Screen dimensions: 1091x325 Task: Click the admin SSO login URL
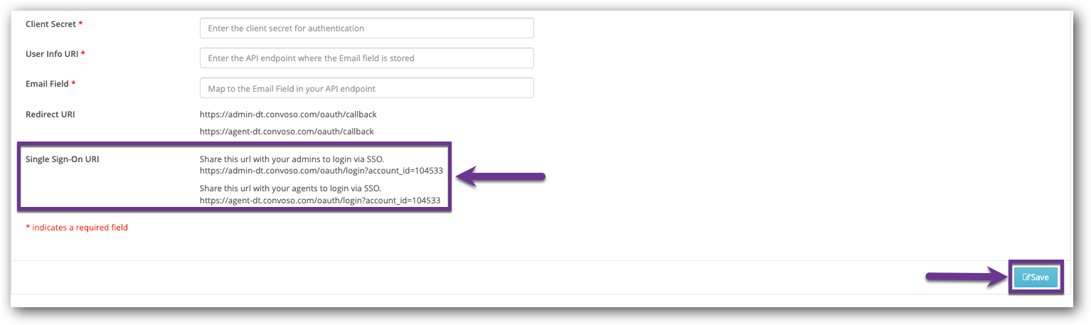(321, 171)
